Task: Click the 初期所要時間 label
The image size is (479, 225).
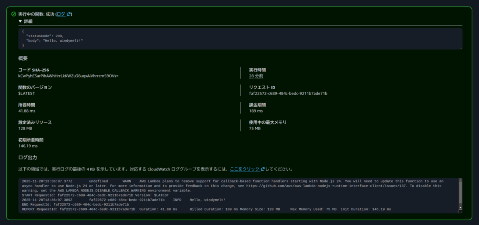Action: [x=31, y=140]
